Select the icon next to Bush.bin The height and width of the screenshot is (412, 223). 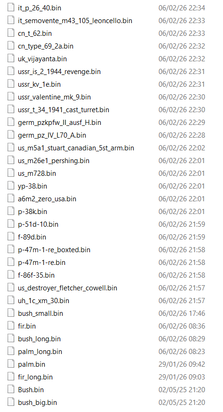tap(11, 389)
